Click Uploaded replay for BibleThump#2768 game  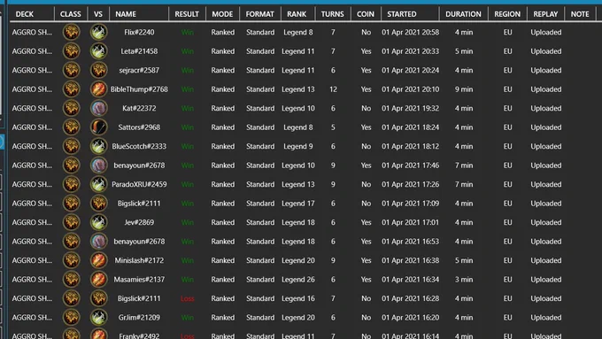pyautogui.click(x=545, y=89)
